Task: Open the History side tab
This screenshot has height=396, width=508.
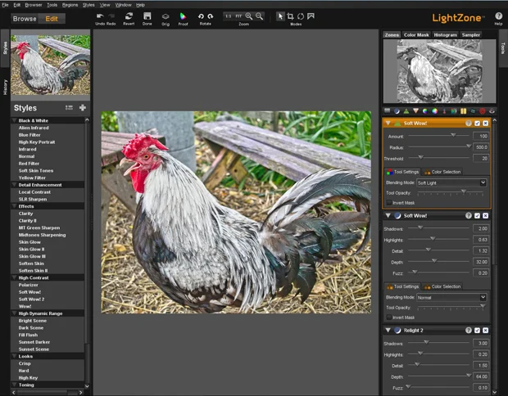Action: point(5,88)
